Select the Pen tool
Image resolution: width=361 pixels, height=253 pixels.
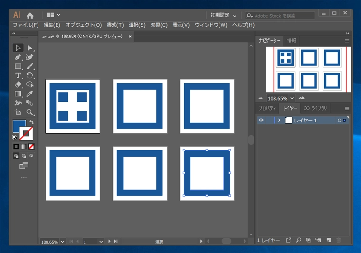coord(18,57)
